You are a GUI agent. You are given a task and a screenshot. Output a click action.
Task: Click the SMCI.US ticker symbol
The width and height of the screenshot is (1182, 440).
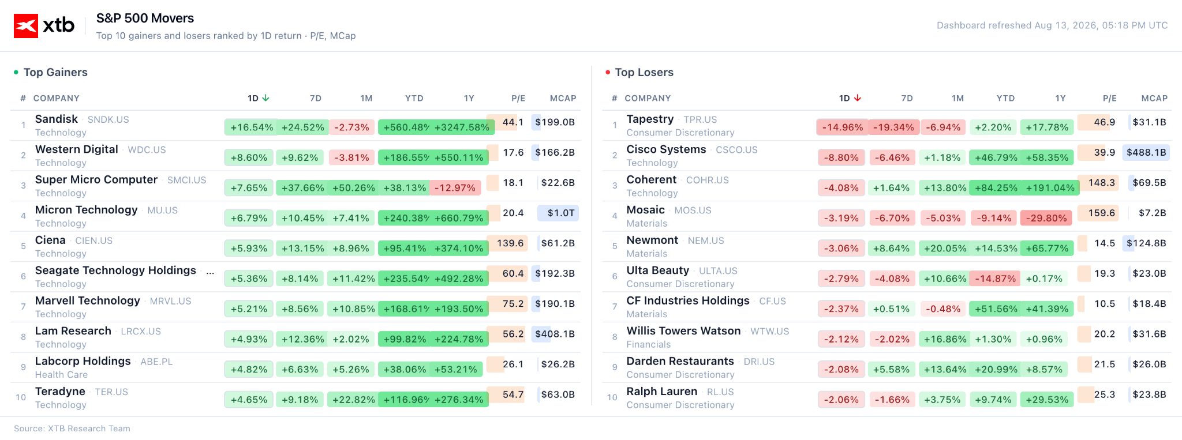point(186,180)
